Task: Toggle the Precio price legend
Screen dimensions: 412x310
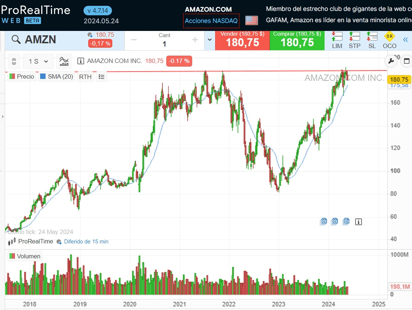Action: tap(22, 77)
